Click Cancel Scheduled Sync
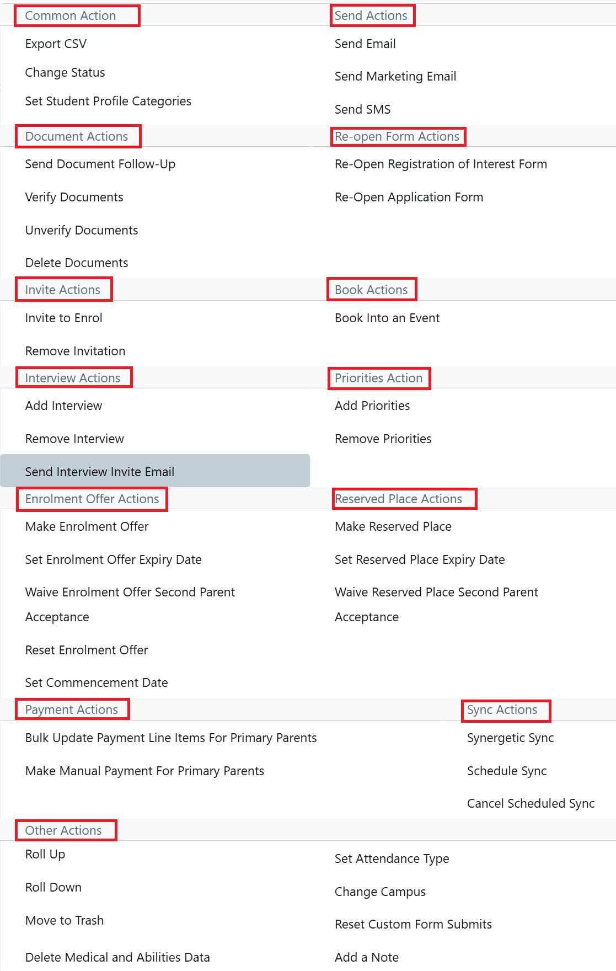This screenshot has width=616, height=971. 531,804
